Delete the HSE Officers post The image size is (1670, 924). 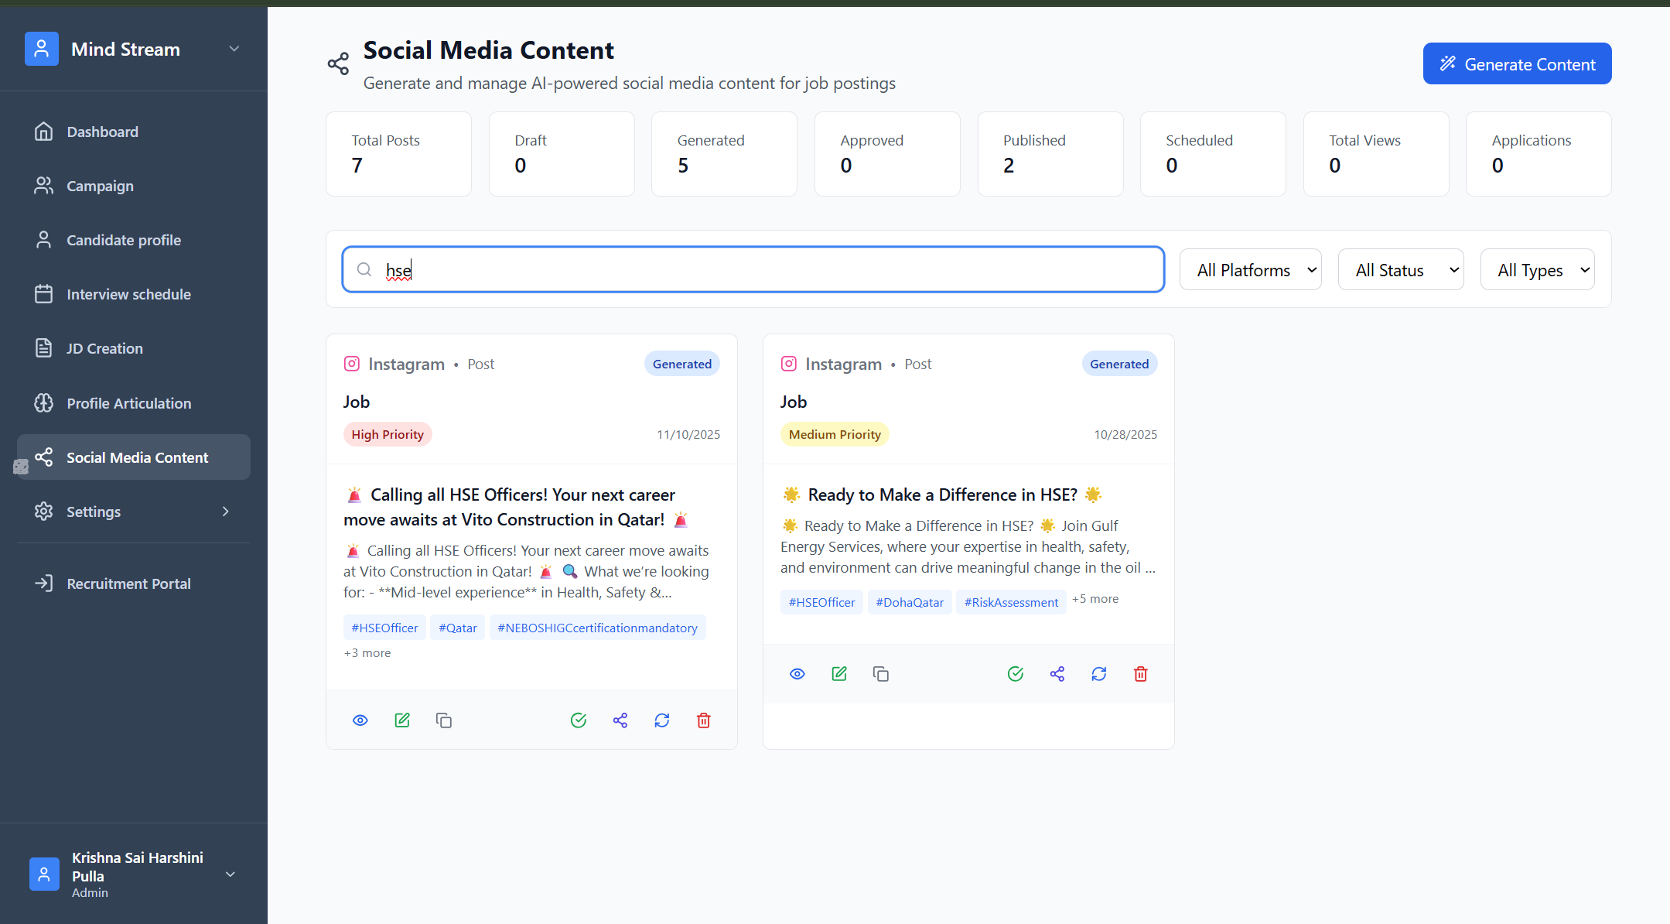704,720
